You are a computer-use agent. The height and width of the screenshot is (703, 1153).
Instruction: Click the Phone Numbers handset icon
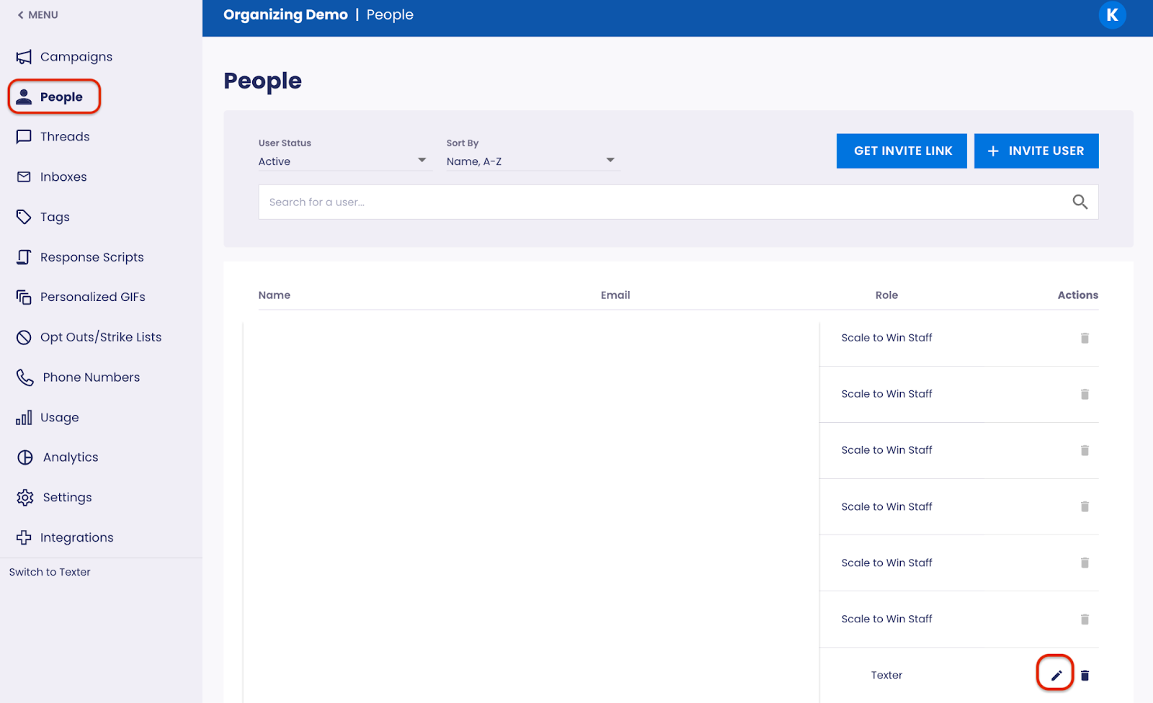pyautogui.click(x=25, y=377)
